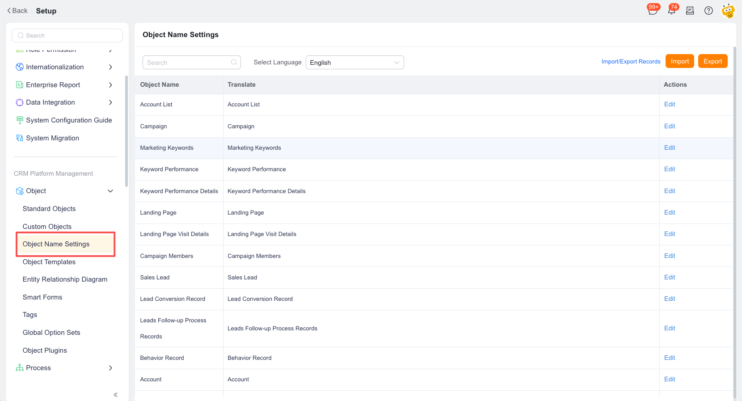Click the Object cube icon

[20, 191]
